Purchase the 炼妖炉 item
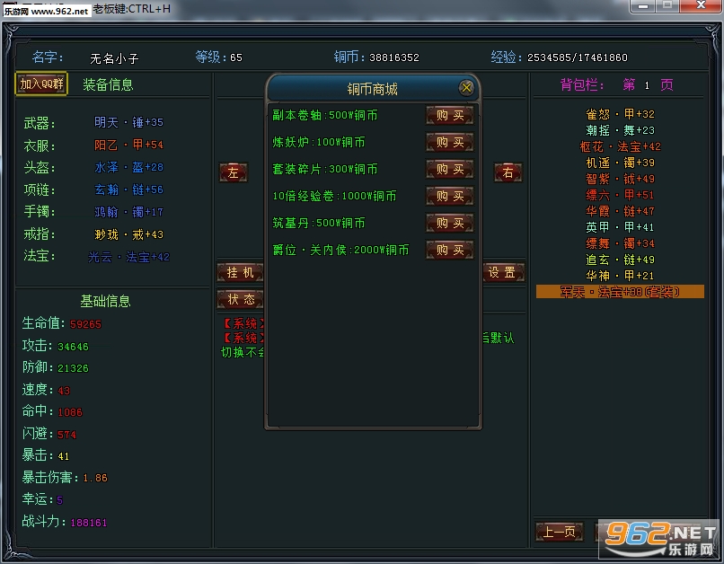 pyautogui.click(x=449, y=142)
